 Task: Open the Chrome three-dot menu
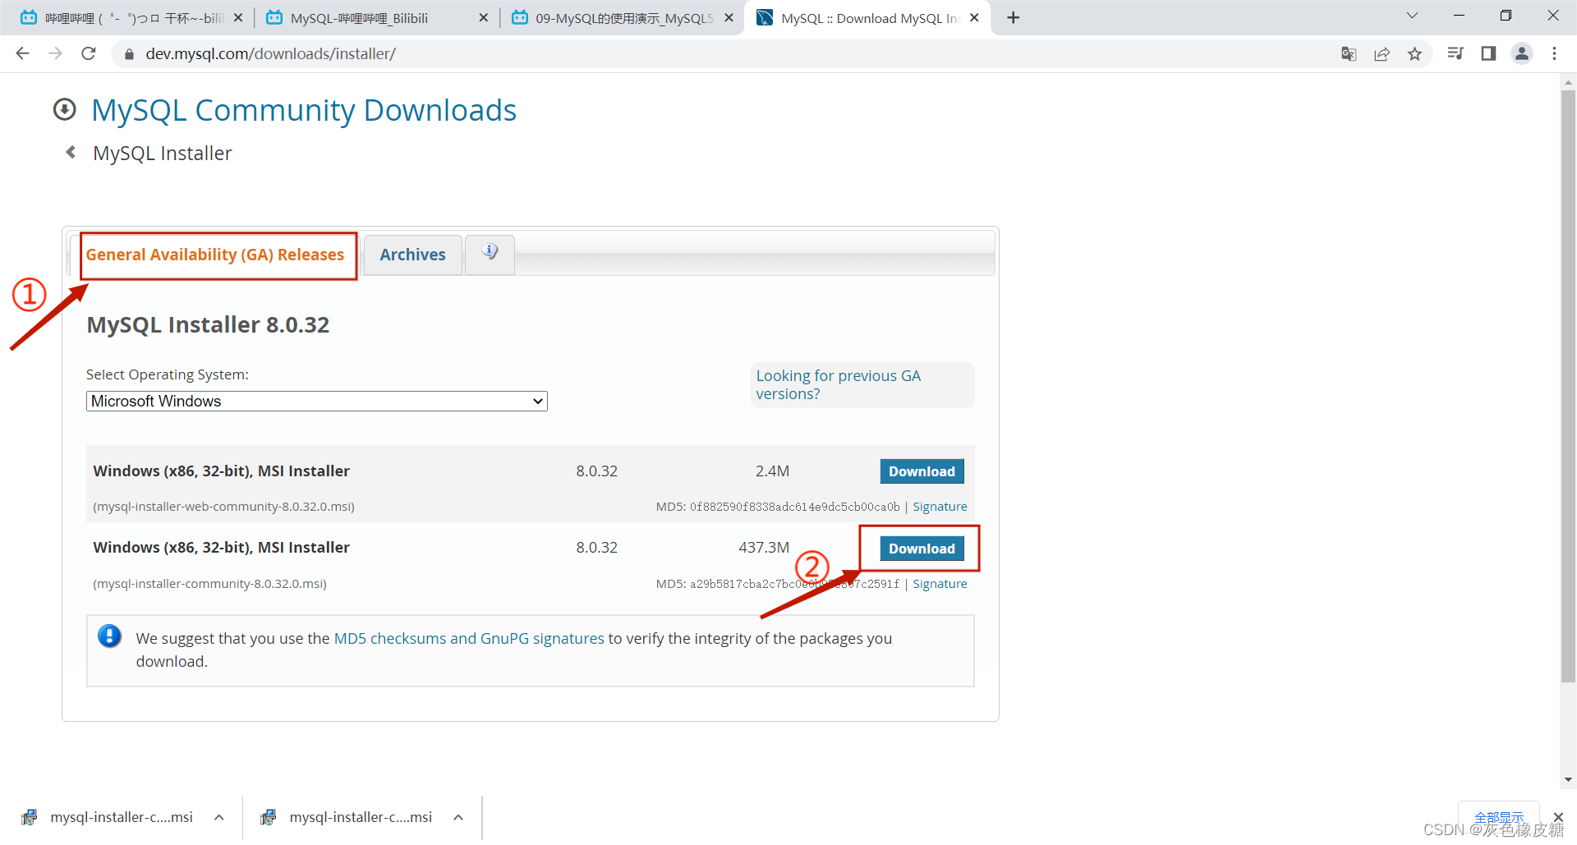point(1554,53)
